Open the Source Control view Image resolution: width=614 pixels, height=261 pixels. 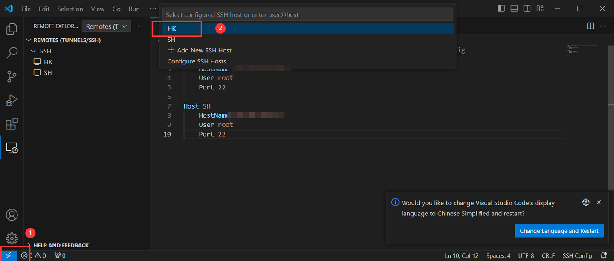click(12, 76)
